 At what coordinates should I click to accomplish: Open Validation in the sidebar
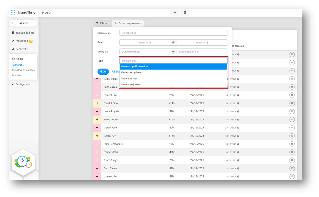pos(22,41)
